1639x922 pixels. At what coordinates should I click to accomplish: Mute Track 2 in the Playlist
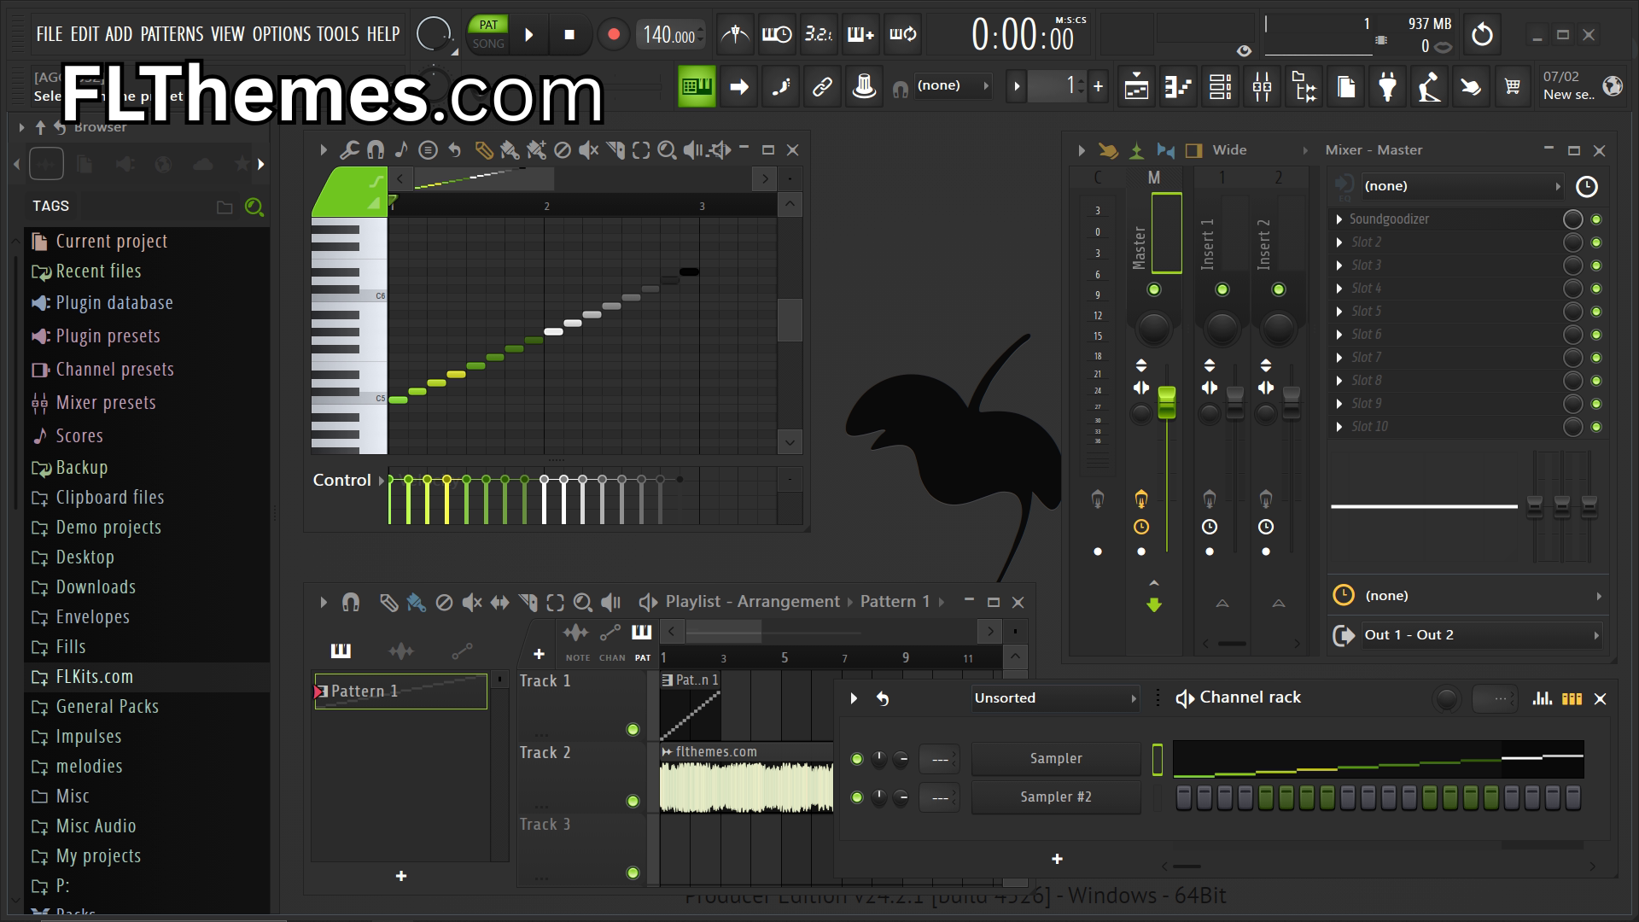tap(633, 801)
